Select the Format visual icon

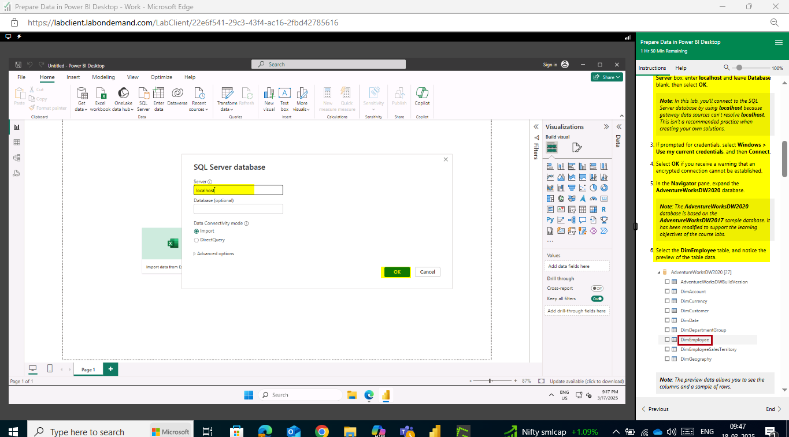pos(576,148)
